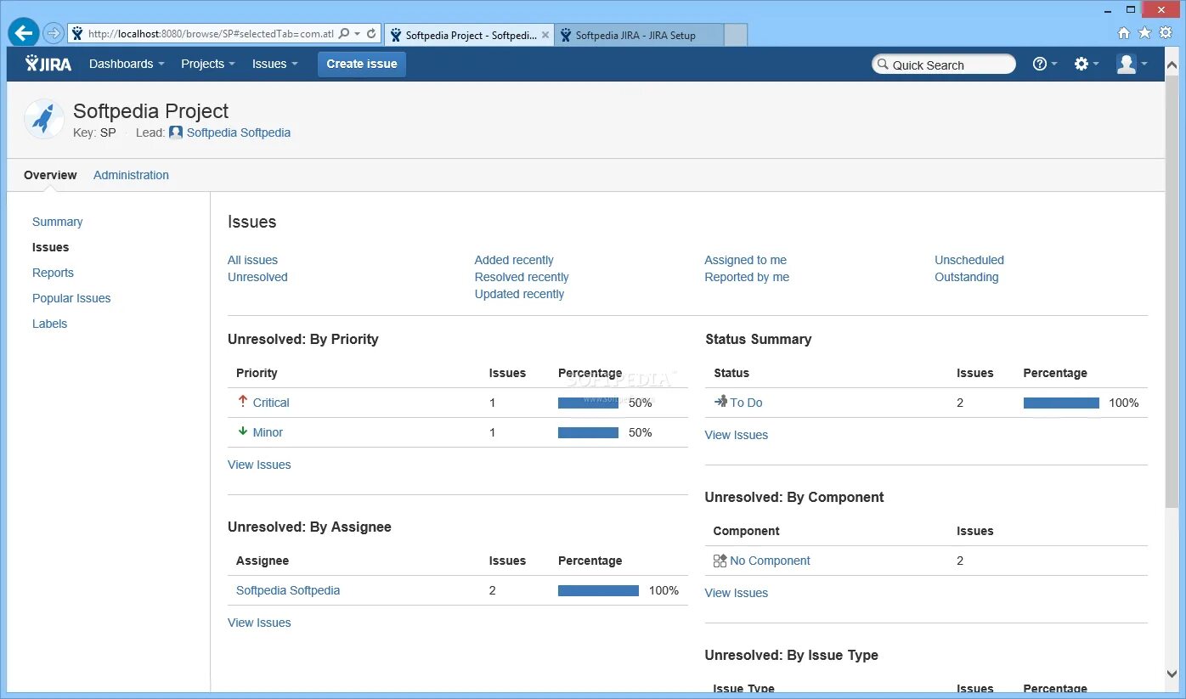This screenshot has height=699, width=1186.
Task: Open Reports in the sidebar
Action: (x=53, y=273)
